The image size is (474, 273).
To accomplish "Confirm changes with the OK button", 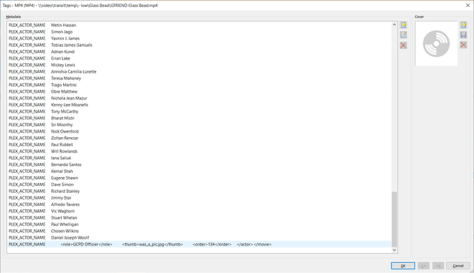I will click(403, 265).
